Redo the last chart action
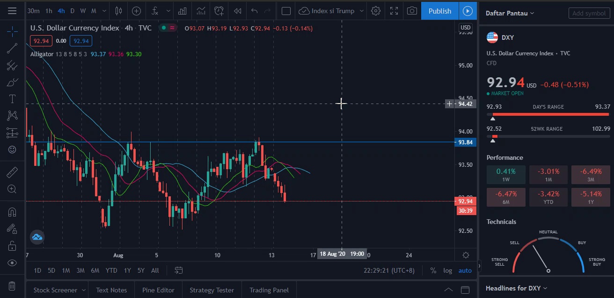Viewport: 614px width, 298px height. coord(267,11)
